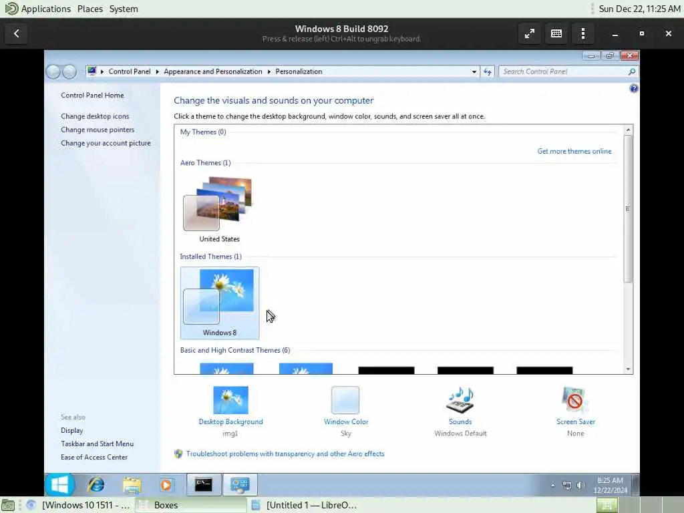The height and width of the screenshot is (513, 684).
Task: Open the Windows taskbar clock and date
Action: point(610,485)
